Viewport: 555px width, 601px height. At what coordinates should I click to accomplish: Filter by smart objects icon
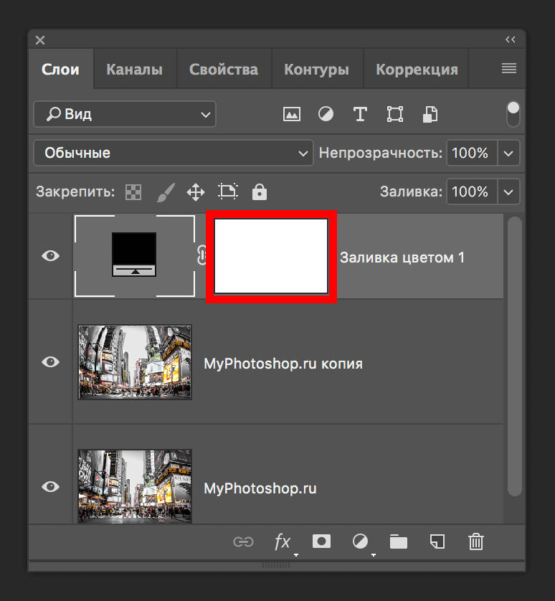point(430,114)
